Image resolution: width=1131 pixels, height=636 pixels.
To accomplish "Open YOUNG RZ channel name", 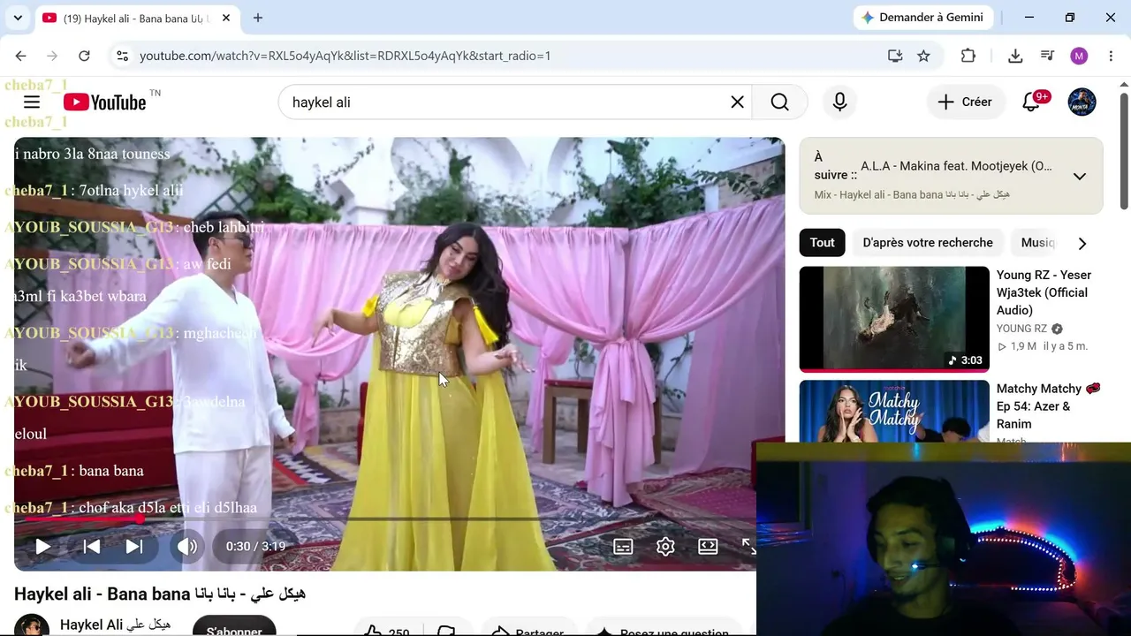I will click(1021, 329).
